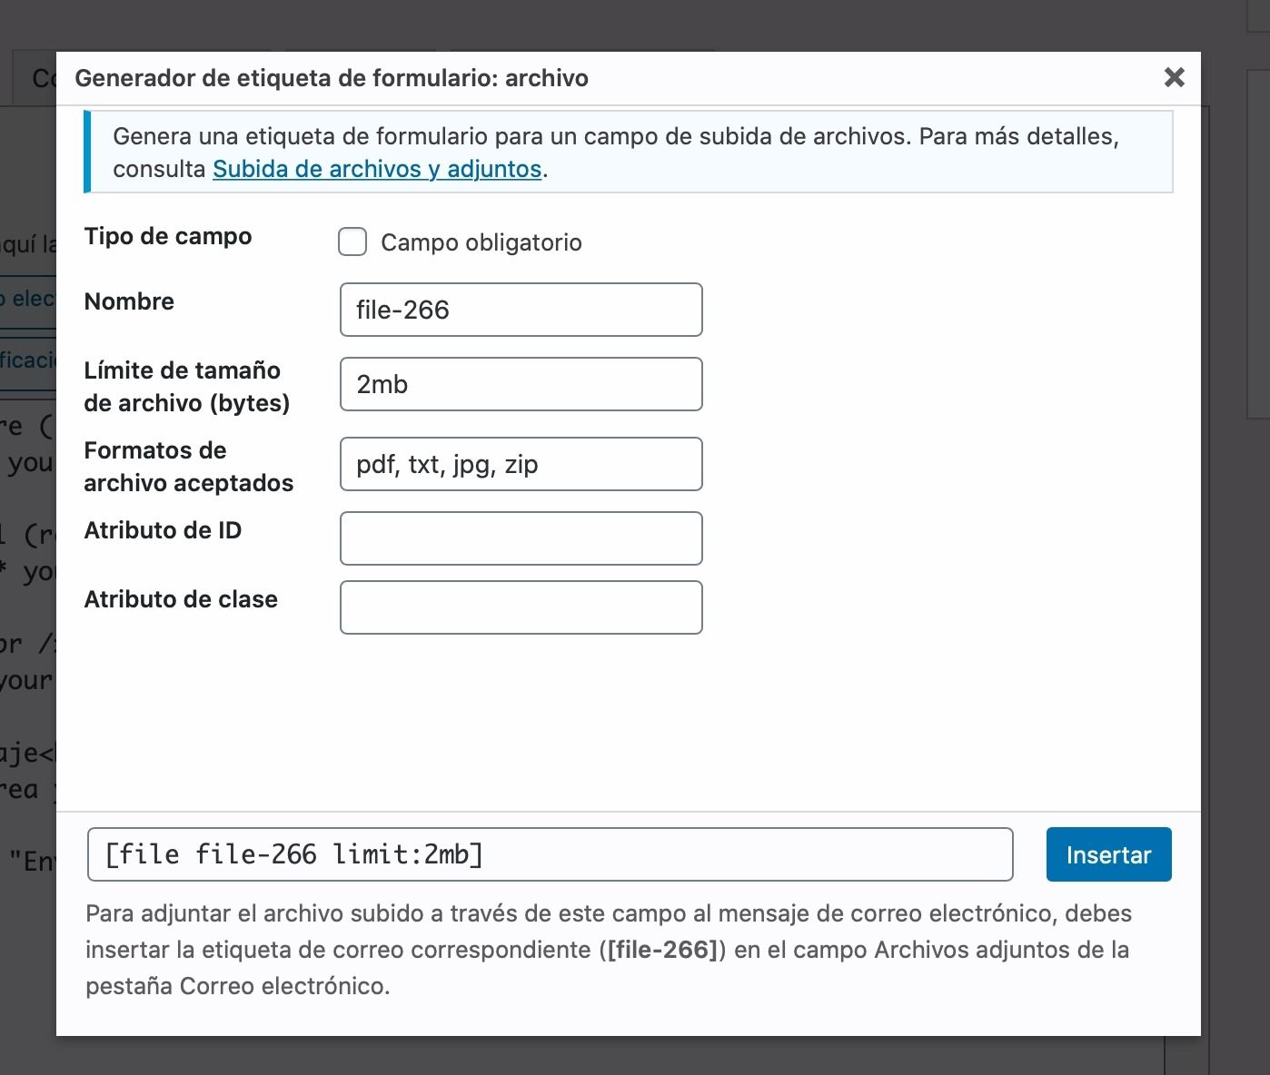Viewport: 1270px width, 1075px height.
Task: Click the Atributo de clase label
Action: (x=181, y=599)
